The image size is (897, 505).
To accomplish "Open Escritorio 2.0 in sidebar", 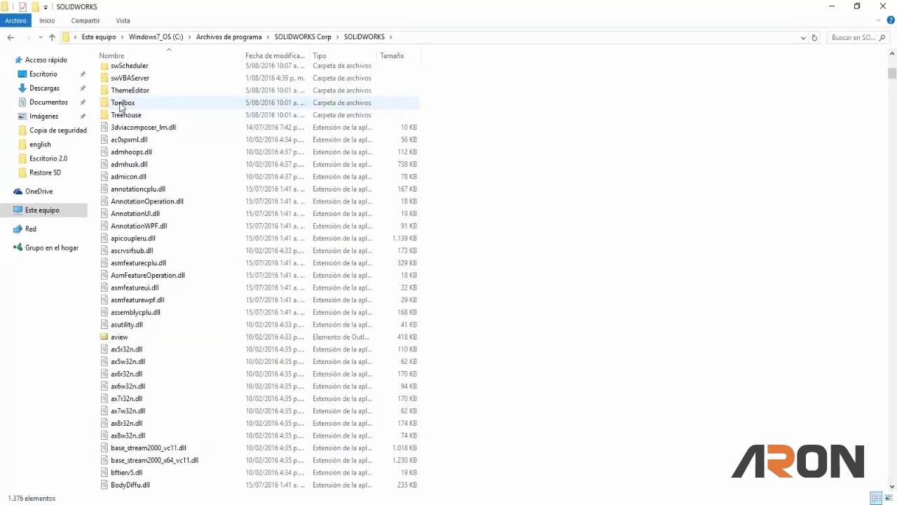I will [x=48, y=159].
